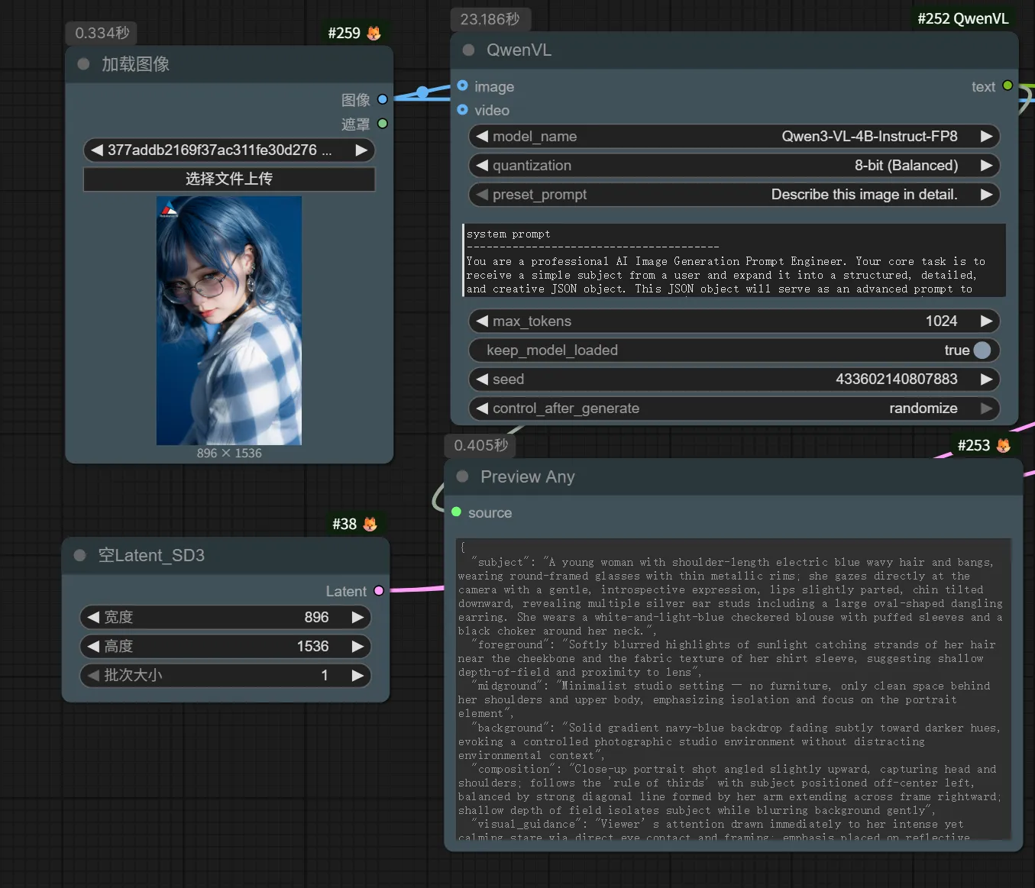Viewport: 1035px width, 888px height.
Task: Click the fox badge on node #259
Action: [374, 33]
